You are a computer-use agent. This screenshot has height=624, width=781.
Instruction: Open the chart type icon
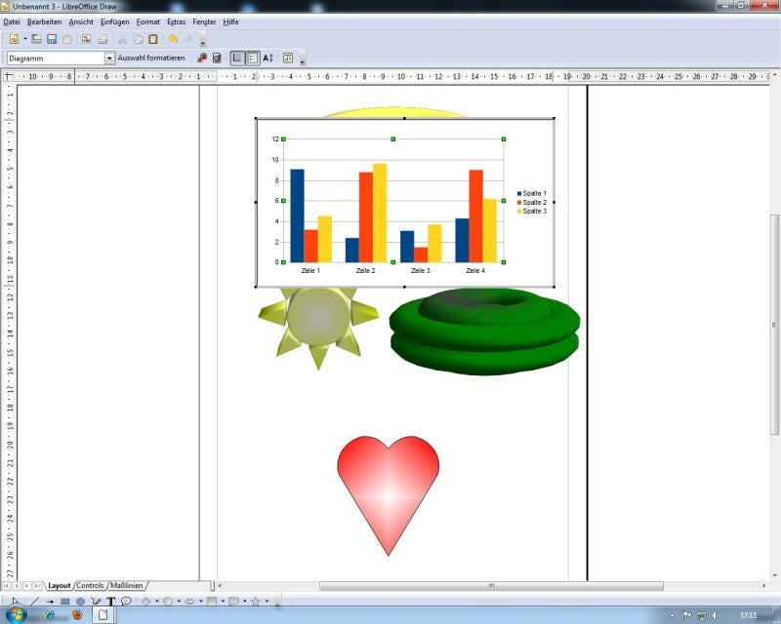click(202, 58)
